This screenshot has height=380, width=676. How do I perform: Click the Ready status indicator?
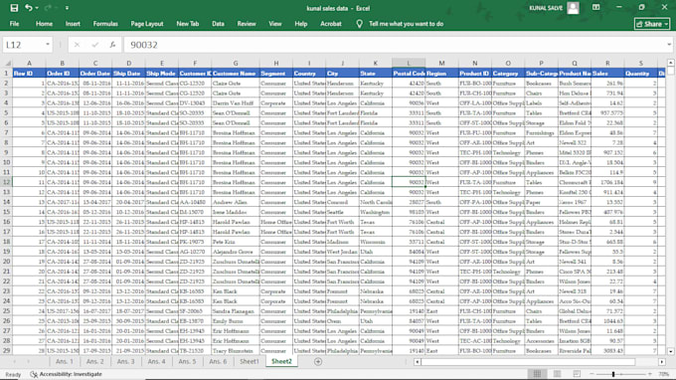[13, 374]
